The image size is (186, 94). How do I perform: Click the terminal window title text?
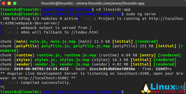pyautogui.click(x=93, y=3)
